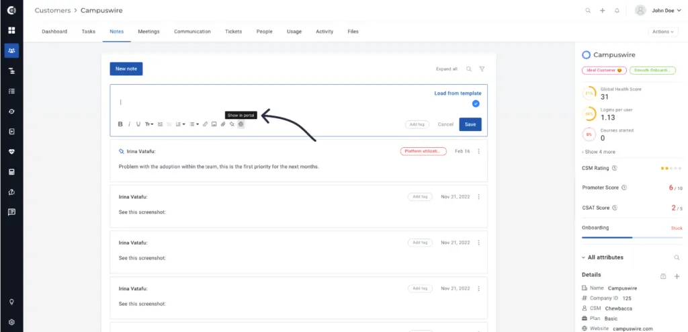Click the plus add icon in header
688x332 pixels.
click(x=603, y=11)
